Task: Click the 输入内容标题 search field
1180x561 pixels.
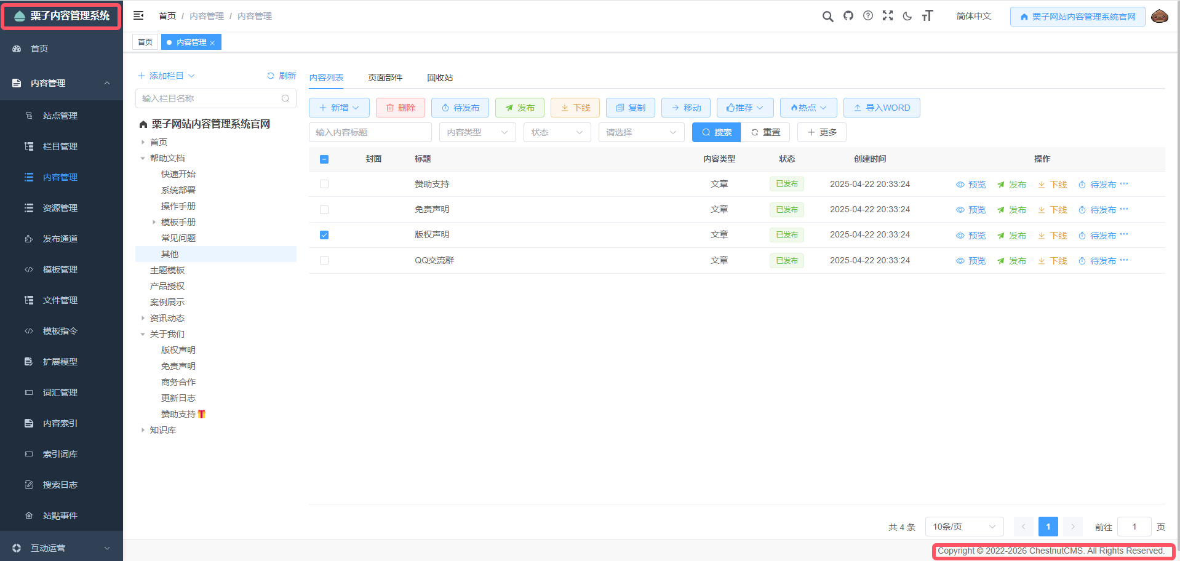Action: (370, 132)
